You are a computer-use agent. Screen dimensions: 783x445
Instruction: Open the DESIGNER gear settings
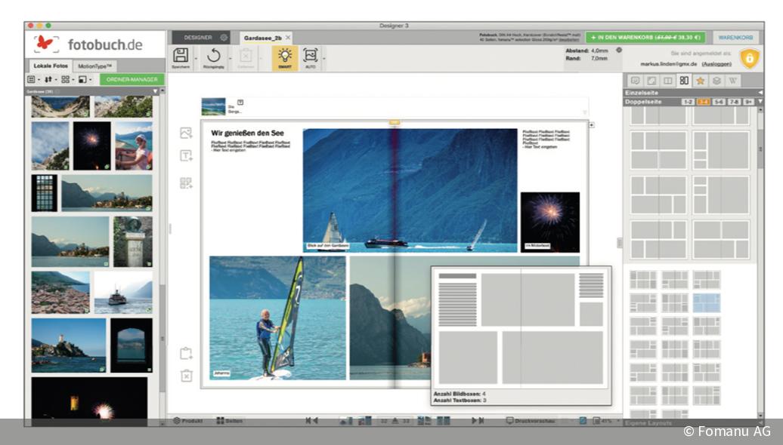pos(224,38)
